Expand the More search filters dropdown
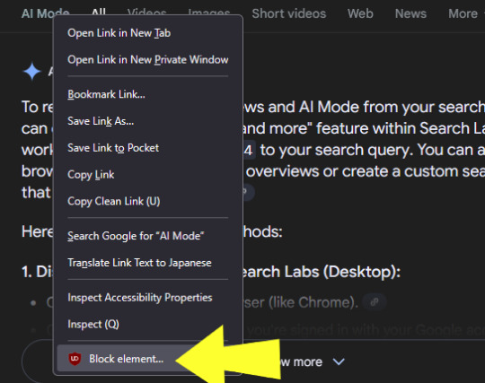The image size is (485, 383). pyautogui.click(x=465, y=13)
